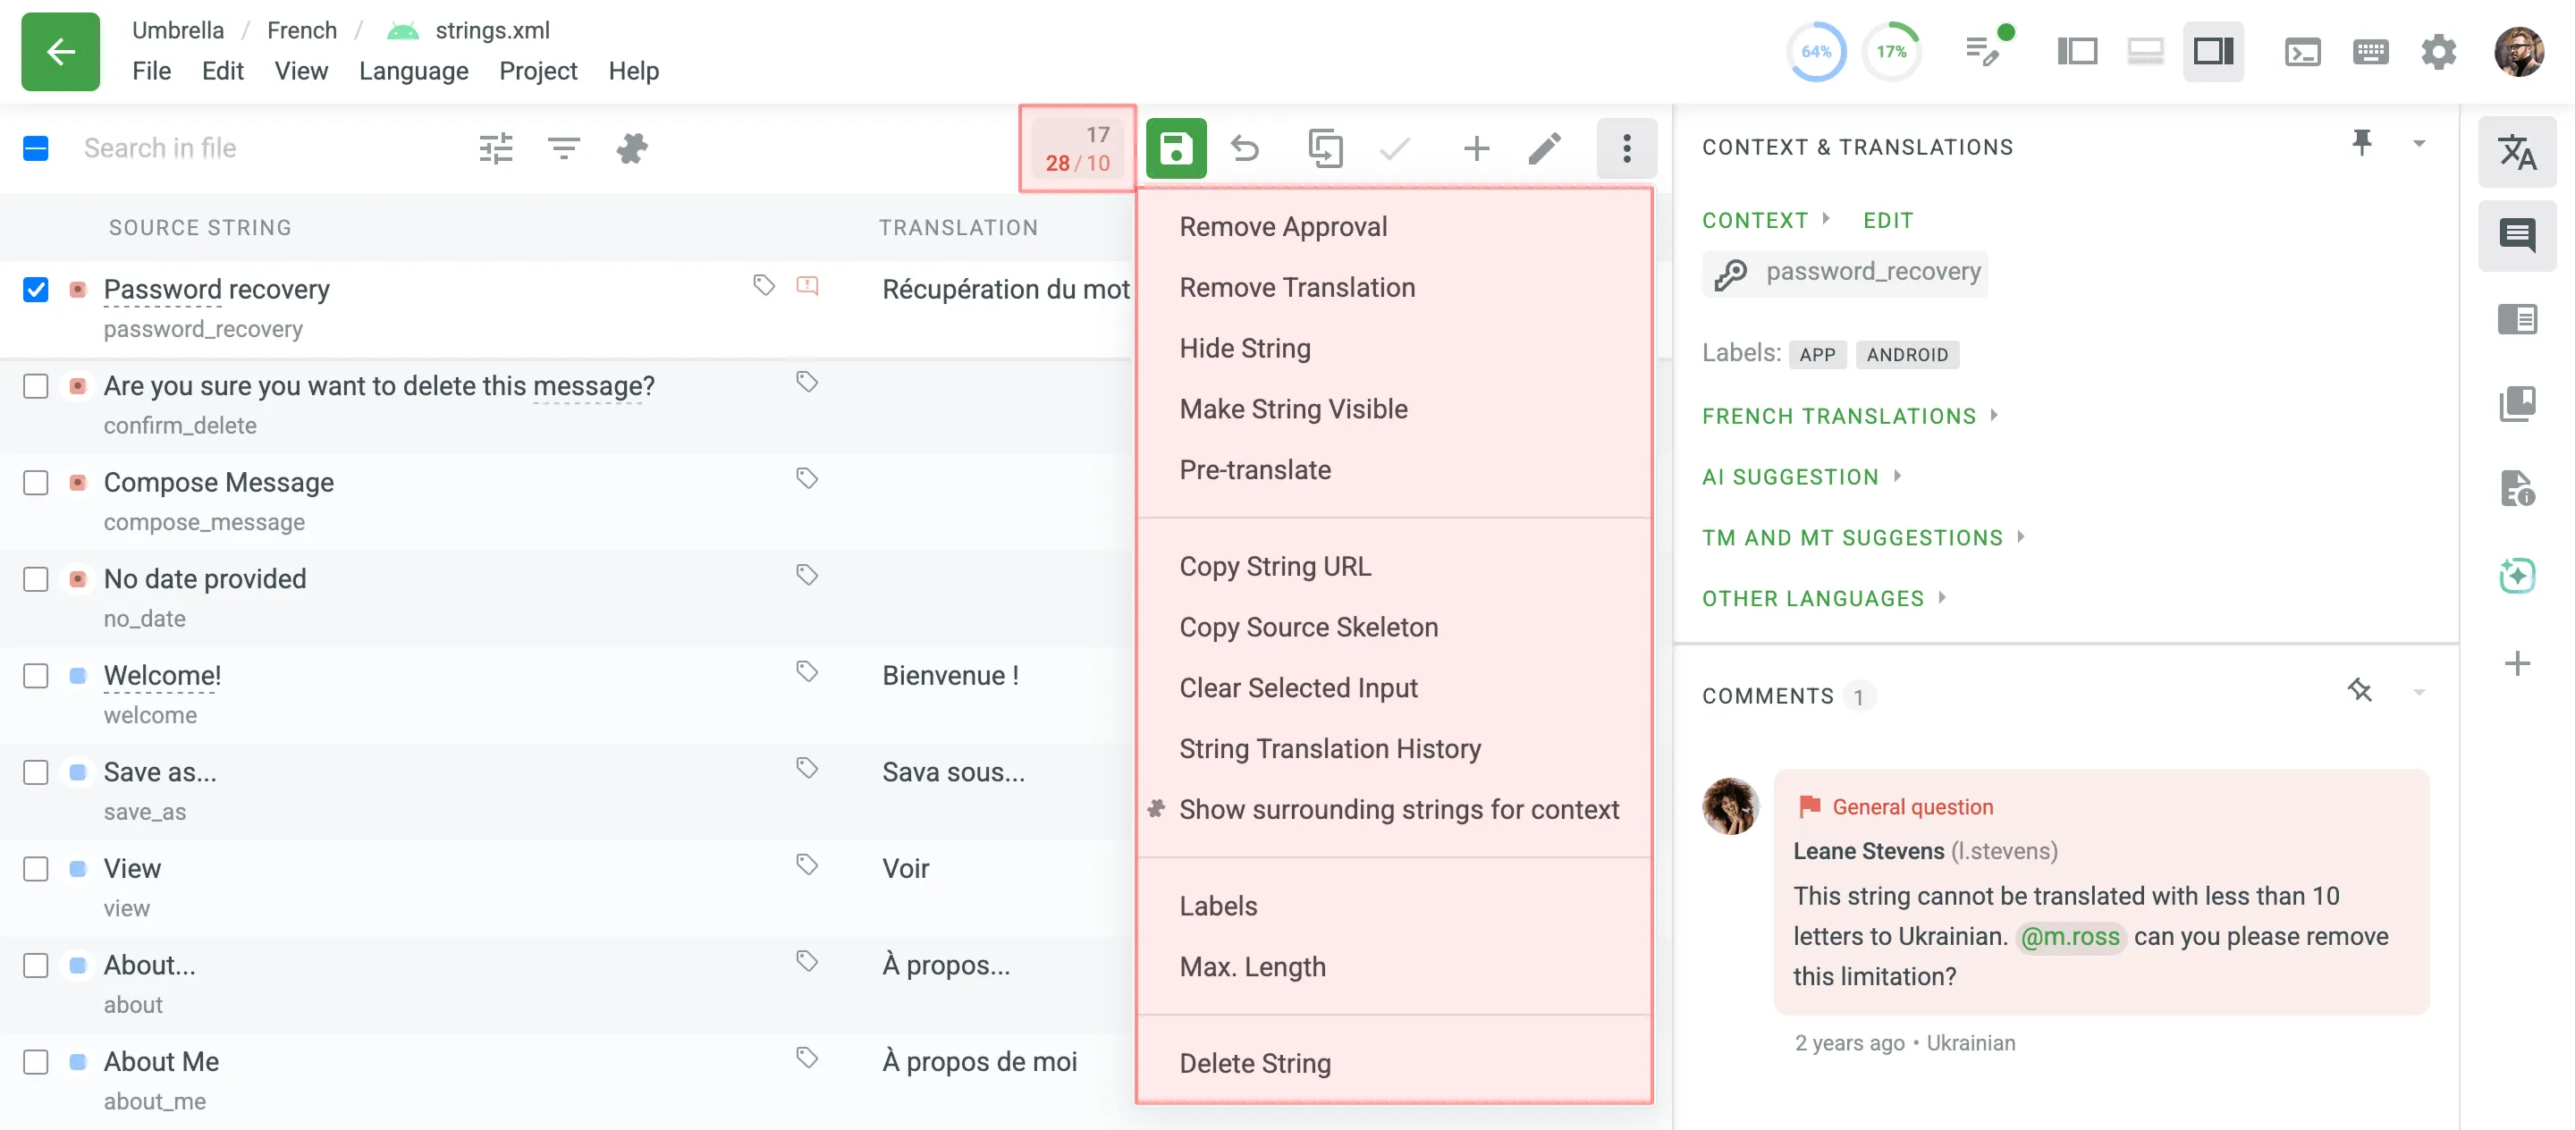Click the Undo arrow icon in toolbar

coord(1245,148)
